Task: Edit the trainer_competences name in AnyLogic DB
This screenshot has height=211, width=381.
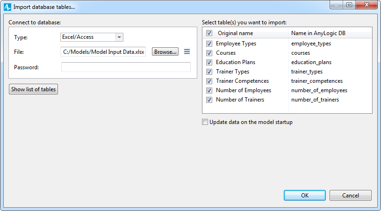Action: 317,81
